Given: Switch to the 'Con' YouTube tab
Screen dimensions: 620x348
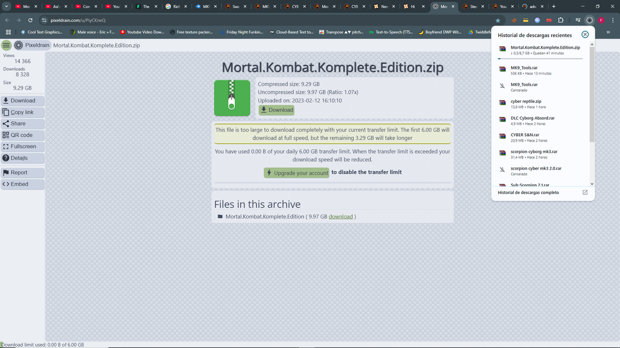Looking at the screenshot, I should [86, 7].
